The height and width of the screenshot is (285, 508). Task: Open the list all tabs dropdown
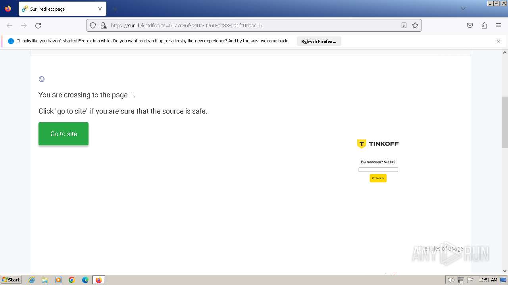[463, 9]
